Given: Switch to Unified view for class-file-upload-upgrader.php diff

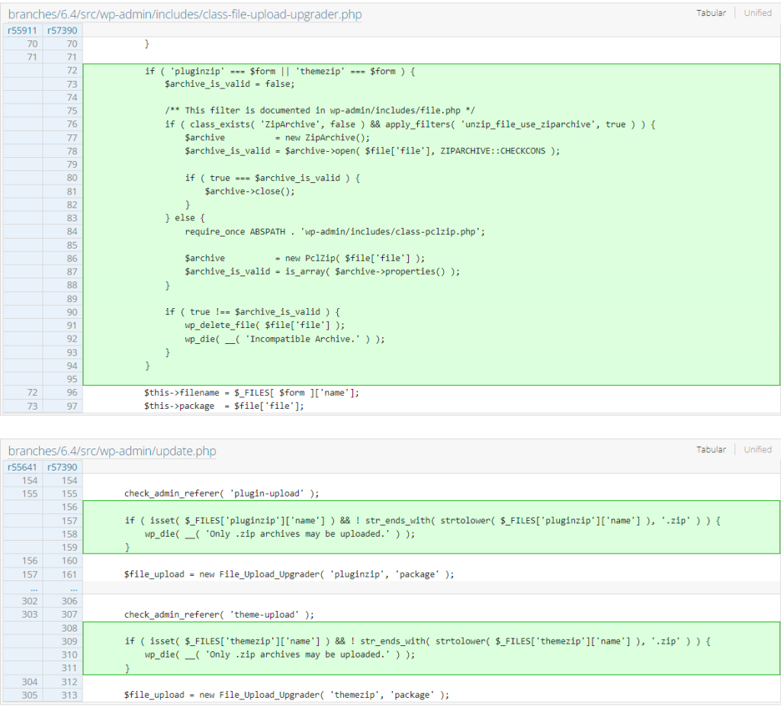Looking at the screenshot, I should pos(757,13).
